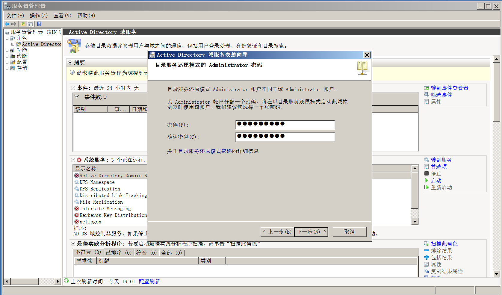This screenshot has height=295, width=502.
Task: Open the 目录服务还原模式密码 help link
Action: pos(205,151)
